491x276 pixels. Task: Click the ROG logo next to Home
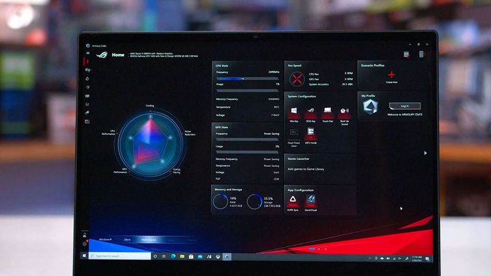pos(102,55)
